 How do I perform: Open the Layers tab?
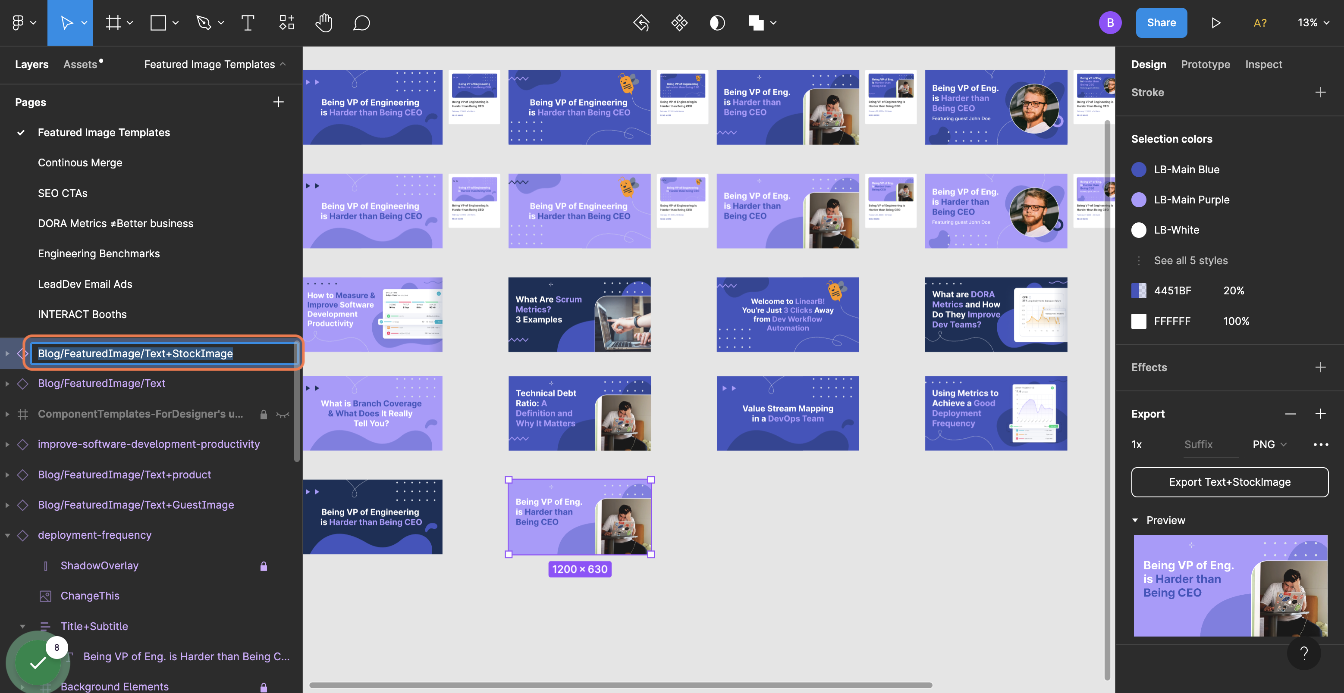31,64
